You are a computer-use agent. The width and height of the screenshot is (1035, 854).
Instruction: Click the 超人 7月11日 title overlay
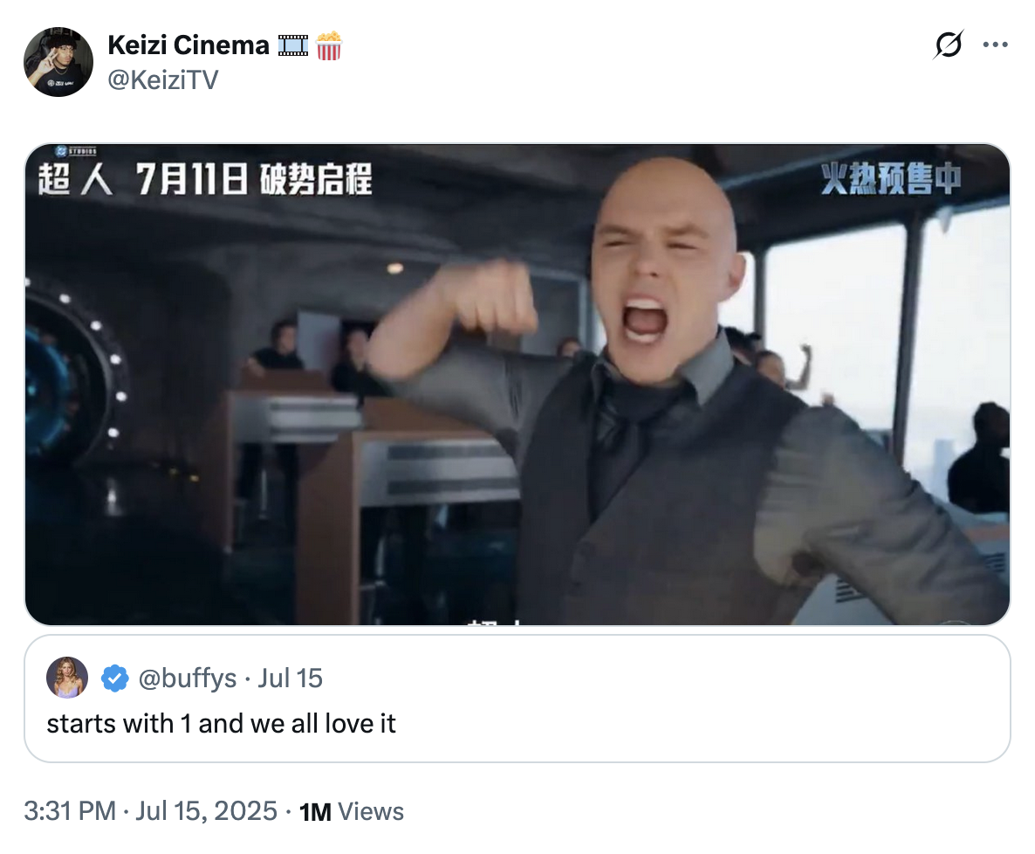(204, 179)
